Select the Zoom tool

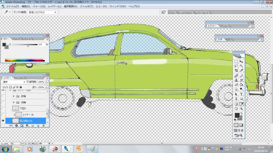click(241, 108)
